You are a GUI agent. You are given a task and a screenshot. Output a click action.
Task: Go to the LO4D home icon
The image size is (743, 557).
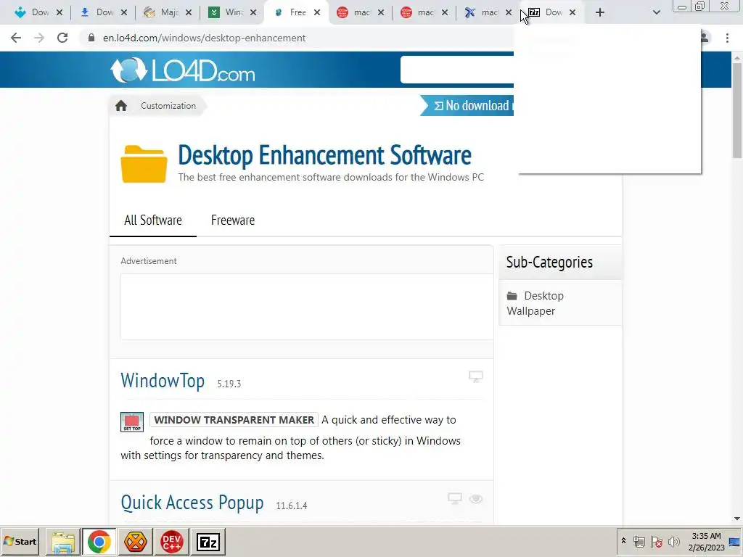tap(121, 106)
